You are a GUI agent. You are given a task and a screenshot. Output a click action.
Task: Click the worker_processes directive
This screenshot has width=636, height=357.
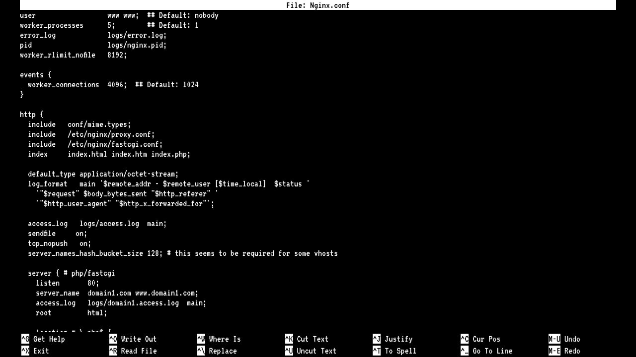pyautogui.click(x=52, y=25)
